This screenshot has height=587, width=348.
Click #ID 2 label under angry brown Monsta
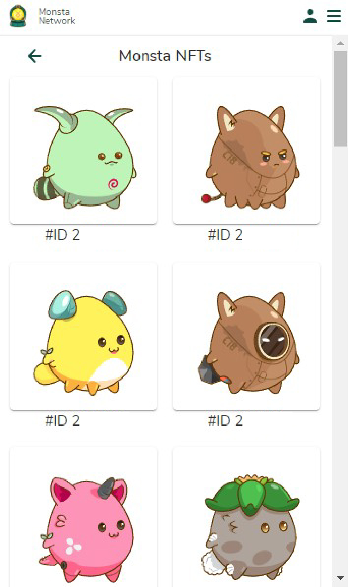[226, 235]
